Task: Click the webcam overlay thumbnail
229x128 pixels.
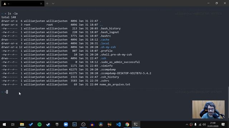Action: (x=208, y=110)
